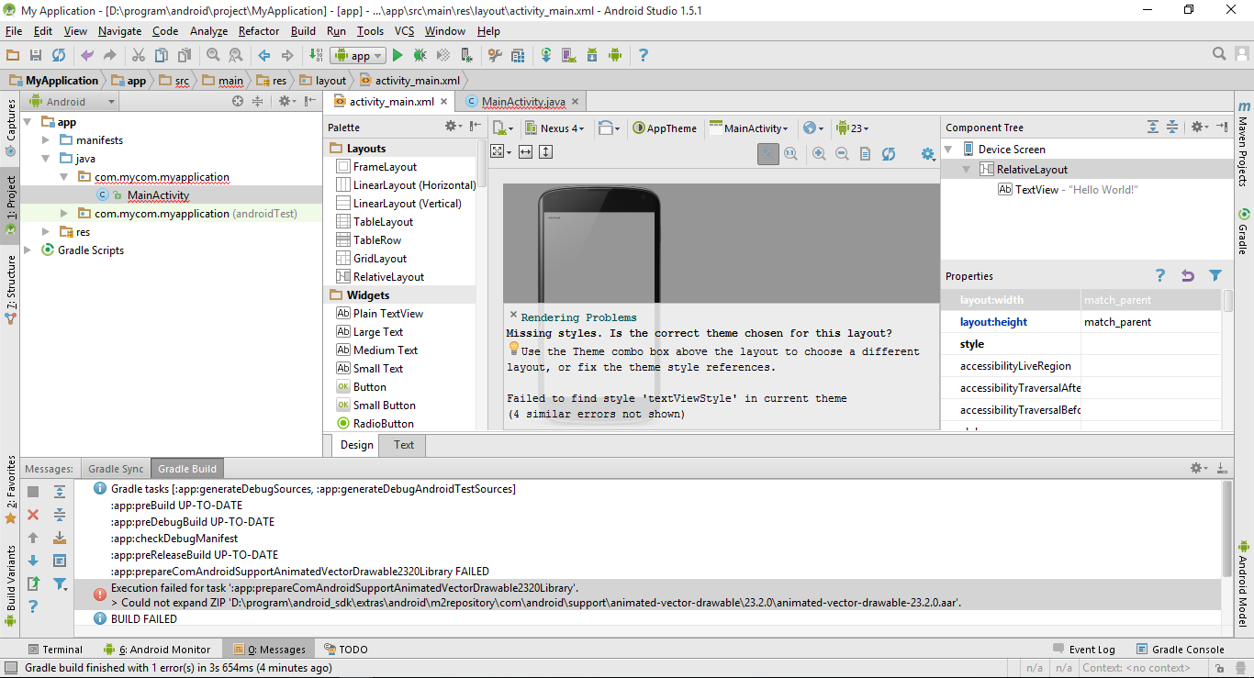
Task: Open the Gradle Console
Action: pos(1181,650)
